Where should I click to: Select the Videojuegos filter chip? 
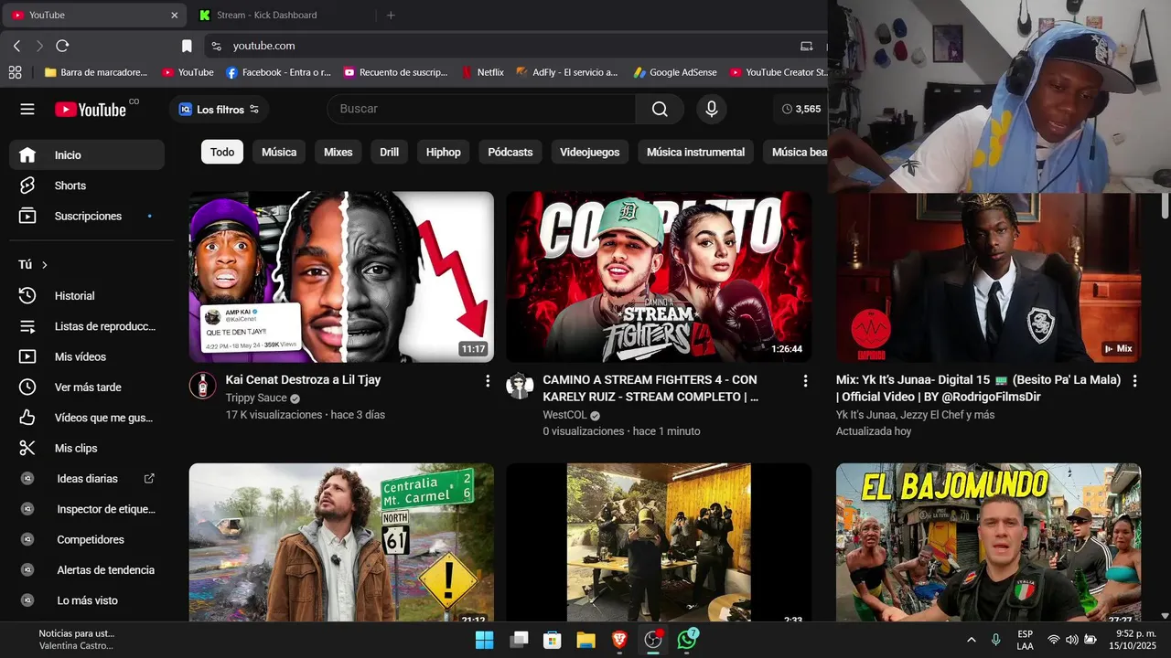point(589,153)
